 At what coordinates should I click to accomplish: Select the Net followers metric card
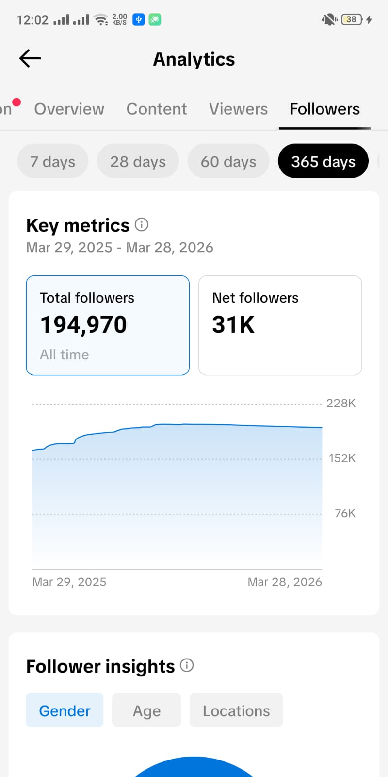280,325
